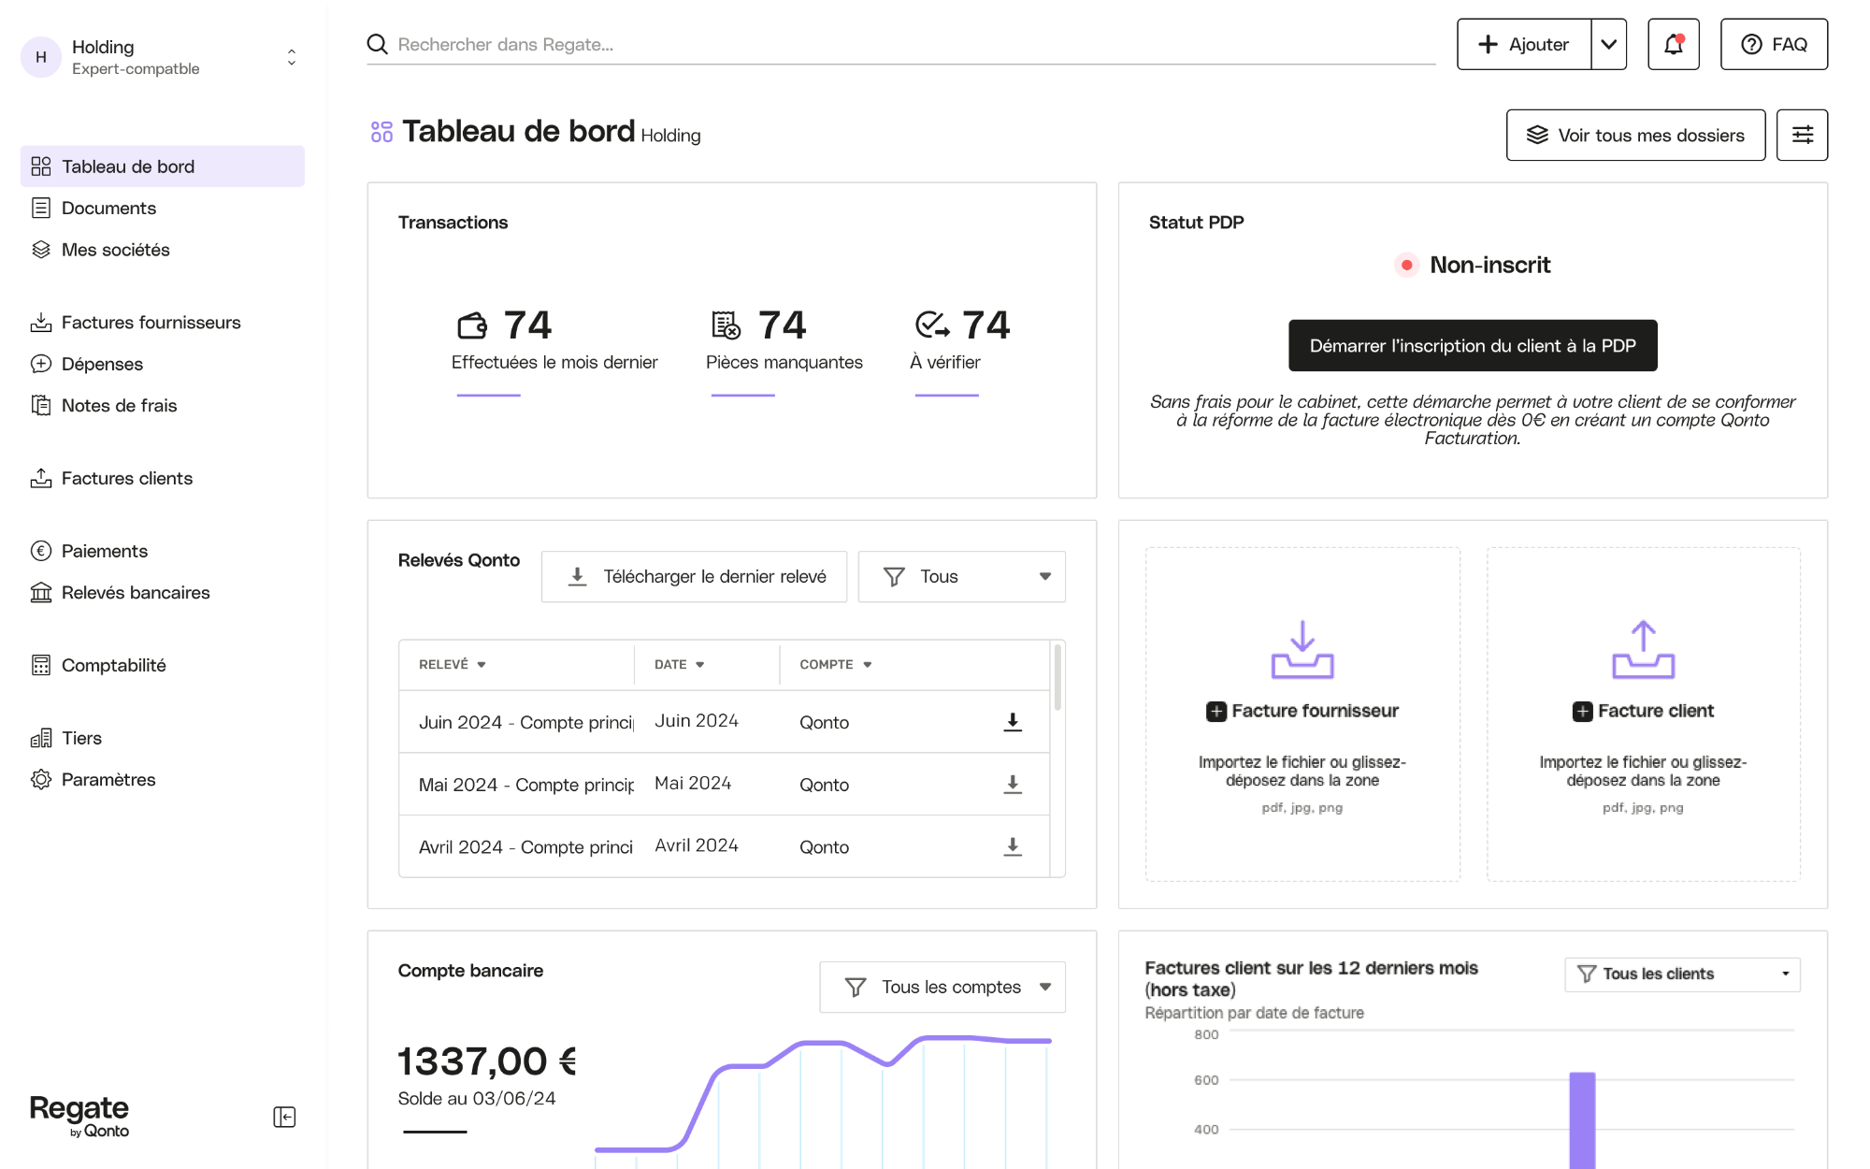Click the plus icon beside Facture client
The width and height of the screenshot is (1870, 1169).
(1582, 712)
